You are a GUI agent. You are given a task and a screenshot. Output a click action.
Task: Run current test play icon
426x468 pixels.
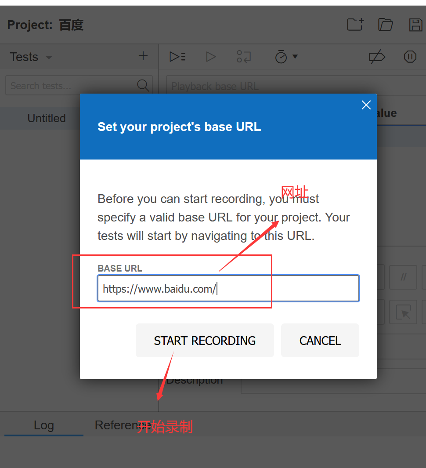coord(211,56)
